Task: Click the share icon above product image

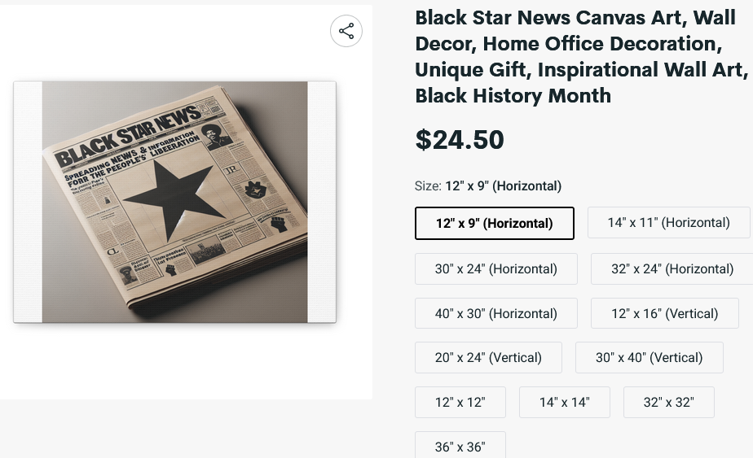Action: click(346, 31)
